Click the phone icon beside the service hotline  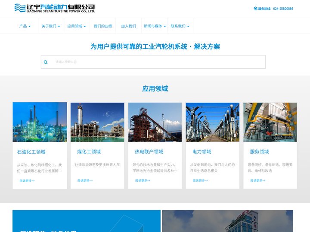255,9
